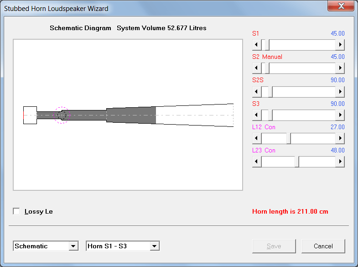Image resolution: width=358 pixels, height=267 pixels.
Task: Click the L23 Con right arrow
Action: [340, 162]
